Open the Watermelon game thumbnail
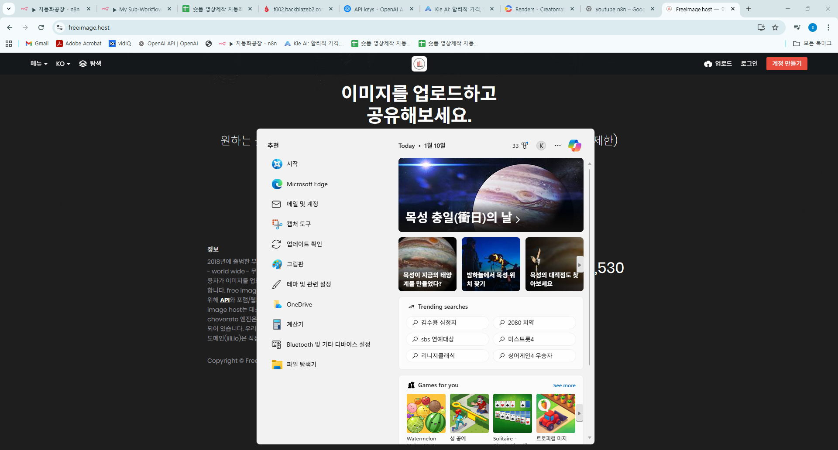 (x=426, y=413)
